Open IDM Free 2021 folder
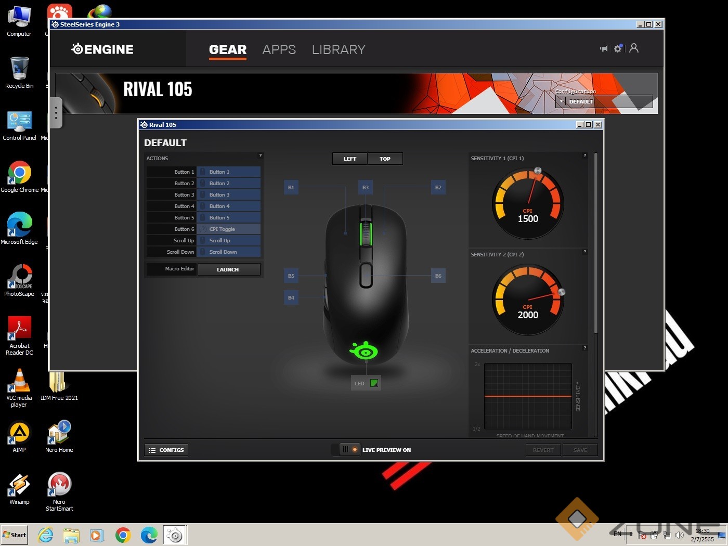Viewport: 728px width, 546px height. coord(59,386)
